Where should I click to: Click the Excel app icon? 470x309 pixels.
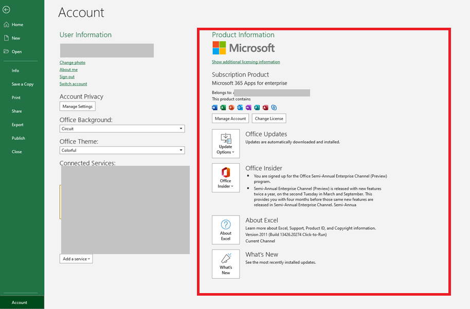click(223, 108)
